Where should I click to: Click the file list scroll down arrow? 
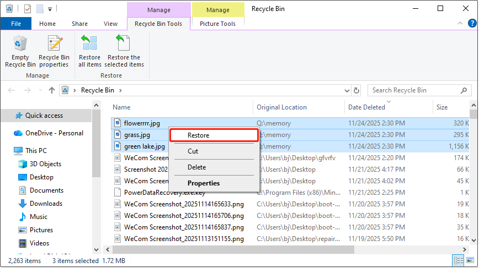click(473, 240)
